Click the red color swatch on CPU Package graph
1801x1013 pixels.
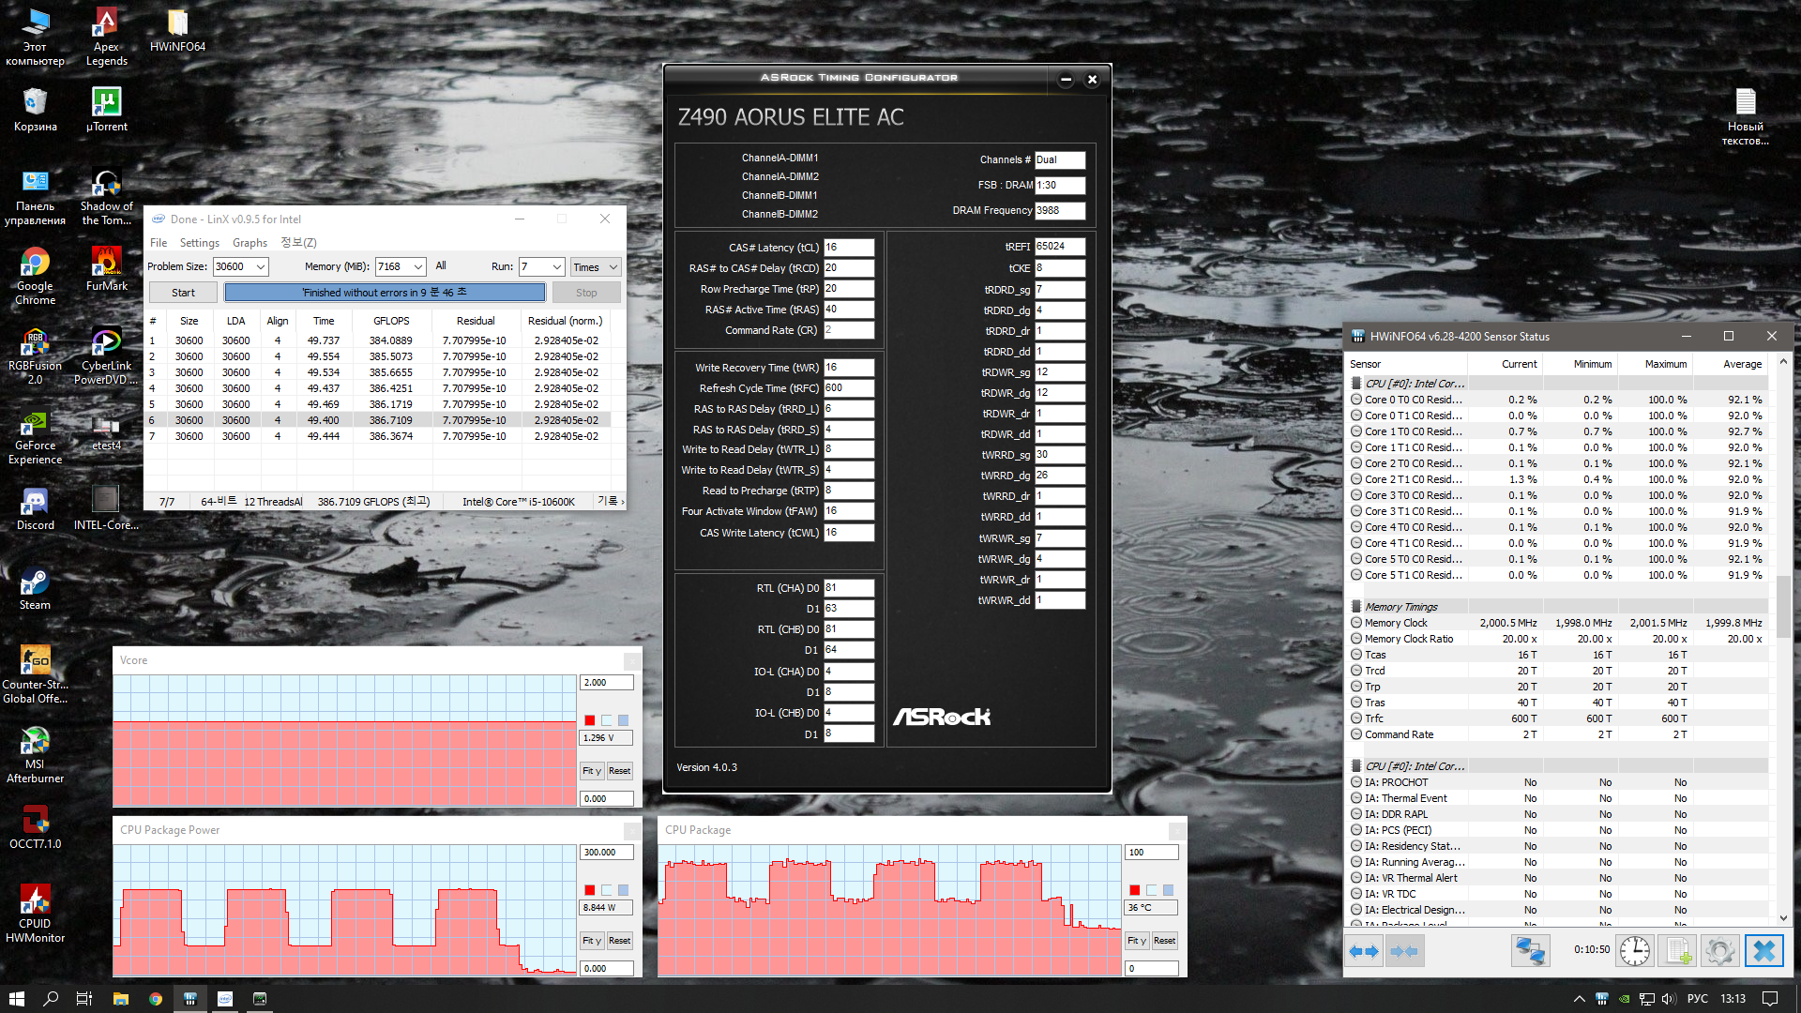(x=1135, y=890)
